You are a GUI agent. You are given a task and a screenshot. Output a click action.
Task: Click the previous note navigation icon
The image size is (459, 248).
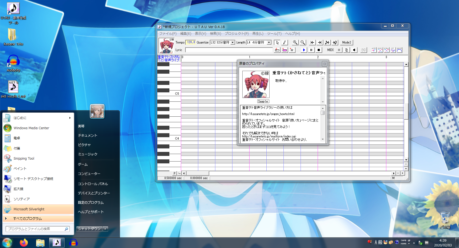point(327,42)
